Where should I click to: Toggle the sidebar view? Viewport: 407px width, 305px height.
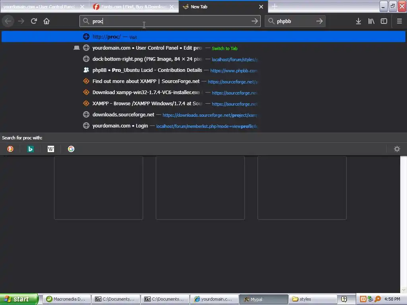point(384,21)
